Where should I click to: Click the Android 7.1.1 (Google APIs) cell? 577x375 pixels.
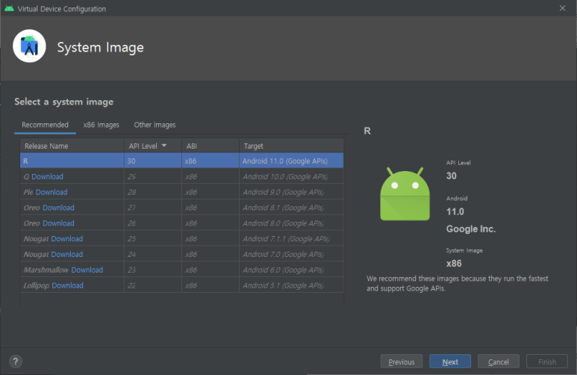(x=291, y=239)
